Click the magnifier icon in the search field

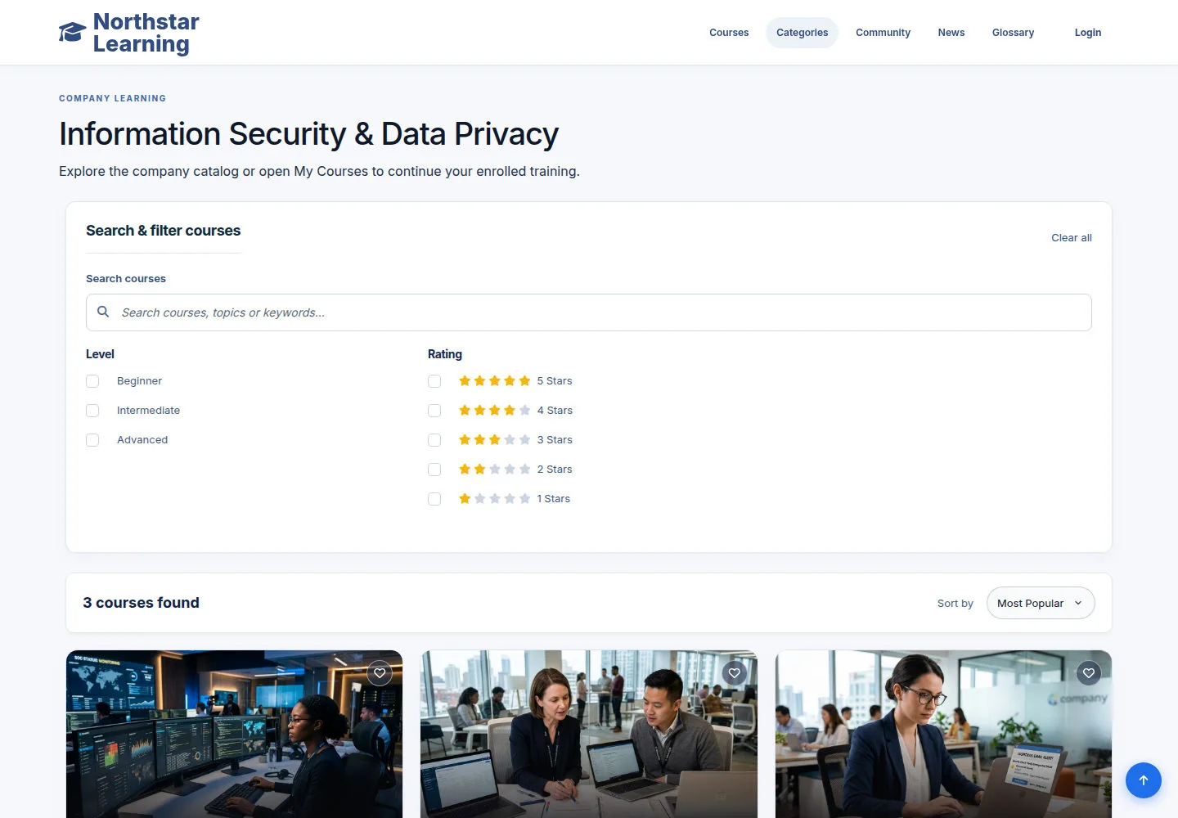(103, 312)
